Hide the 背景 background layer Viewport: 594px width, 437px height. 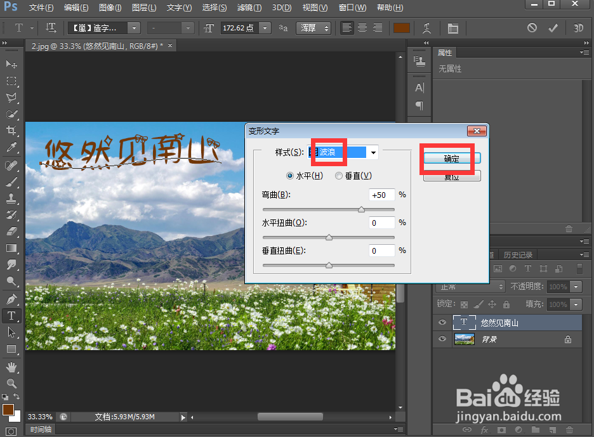click(x=442, y=339)
